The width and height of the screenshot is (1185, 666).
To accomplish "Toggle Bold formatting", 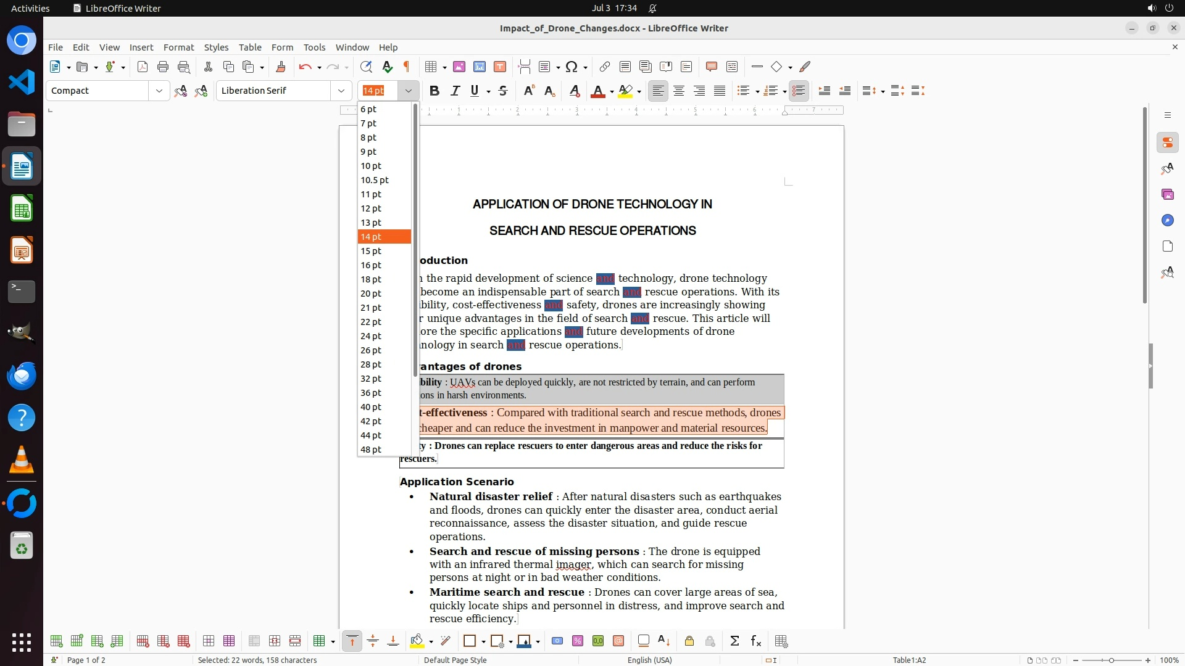I will point(434,91).
